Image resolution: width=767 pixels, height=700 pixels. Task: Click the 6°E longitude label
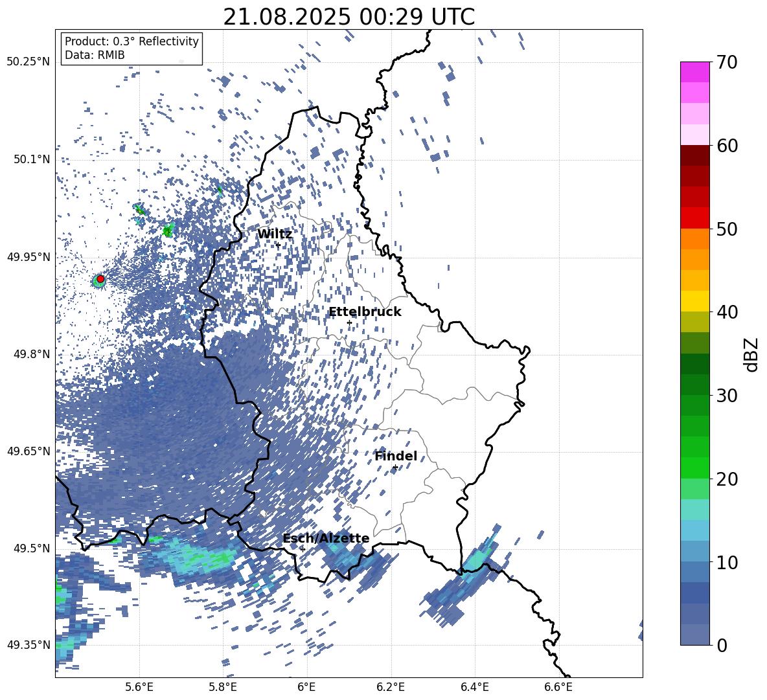tap(306, 687)
